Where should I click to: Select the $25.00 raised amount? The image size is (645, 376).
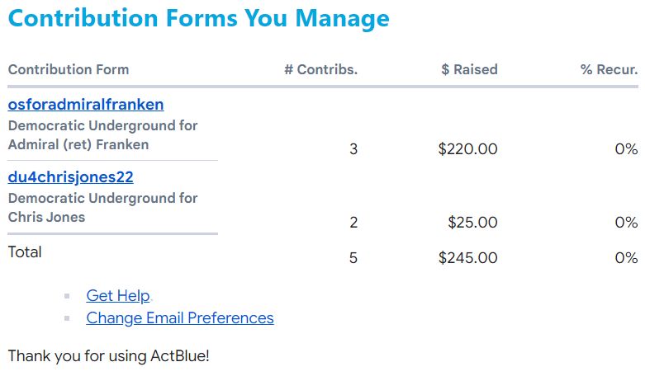pyautogui.click(x=472, y=222)
